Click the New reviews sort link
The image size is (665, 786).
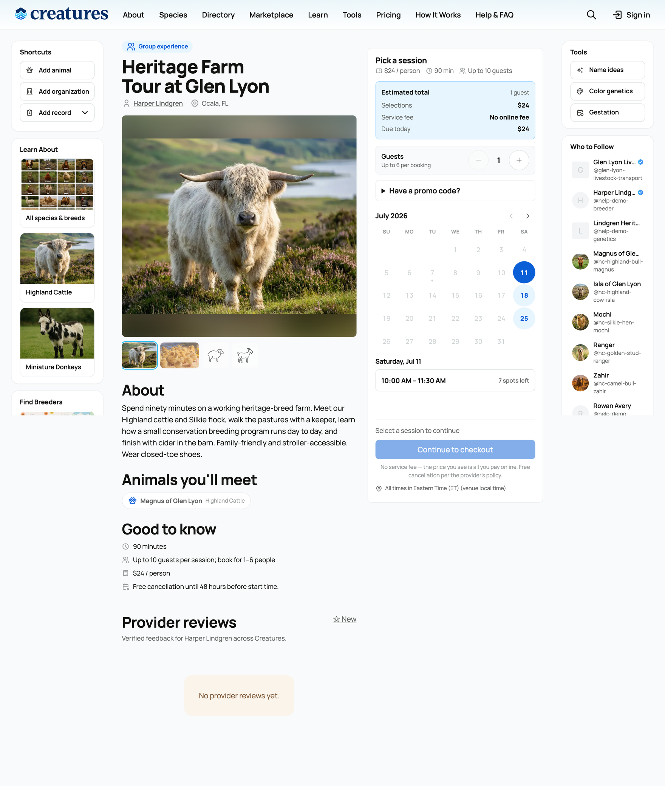coord(345,619)
